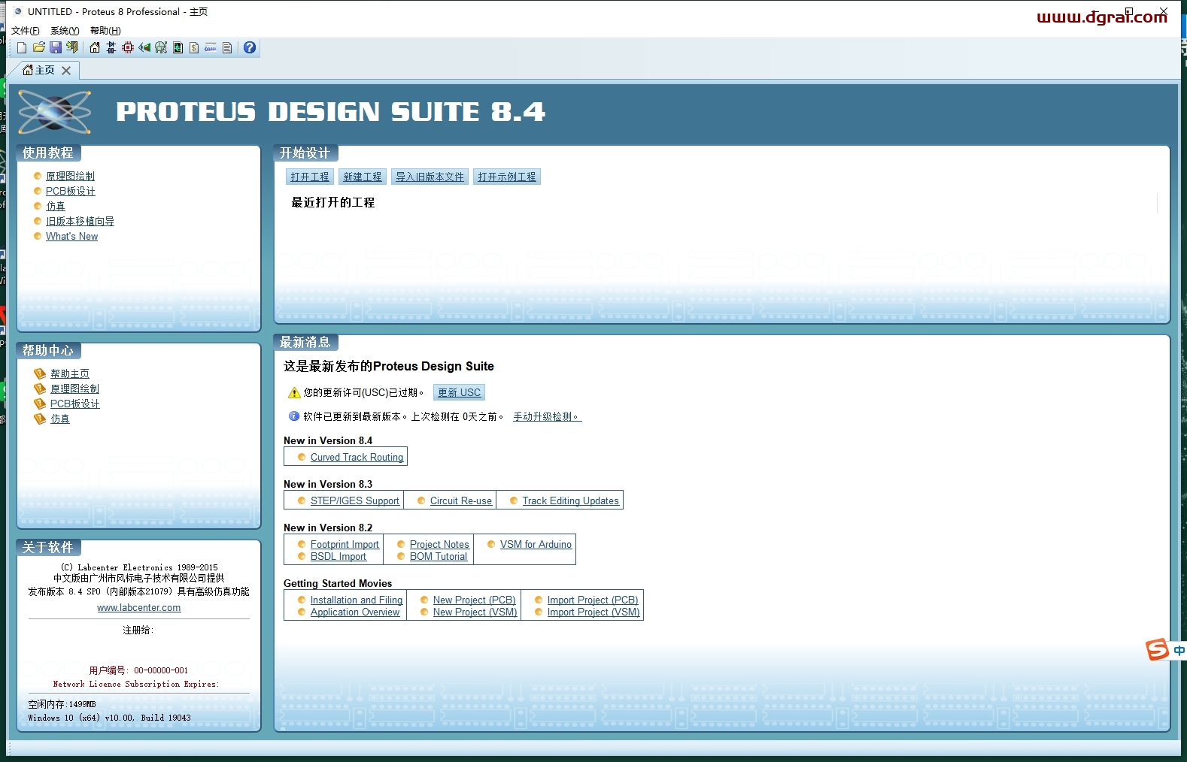Click the 导入旧版本文件 button
Viewport: 1187px width, 762px height.
[x=430, y=177]
